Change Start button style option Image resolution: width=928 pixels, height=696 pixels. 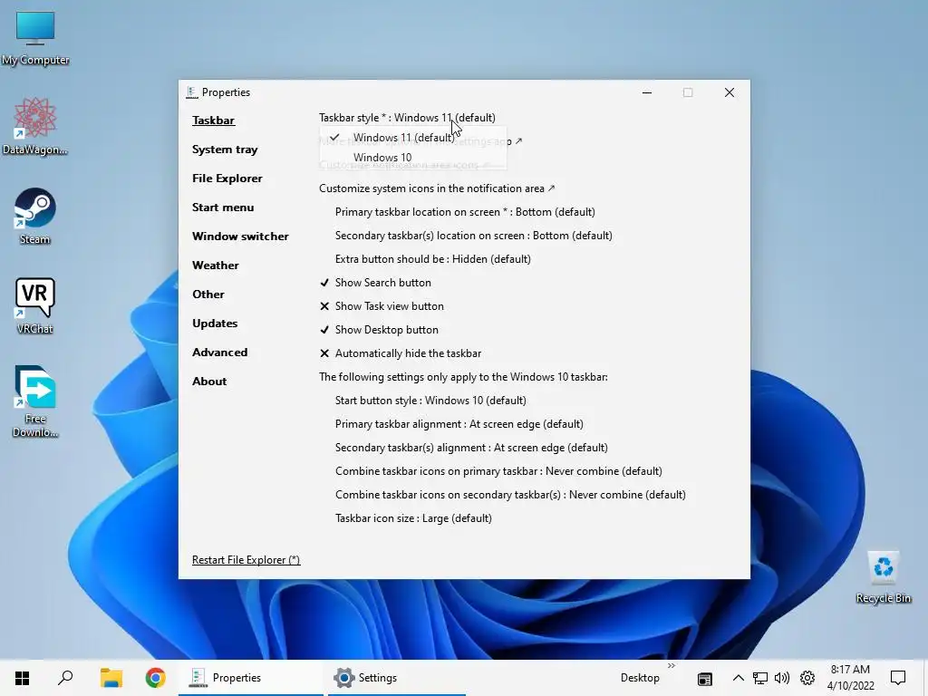pos(430,401)
